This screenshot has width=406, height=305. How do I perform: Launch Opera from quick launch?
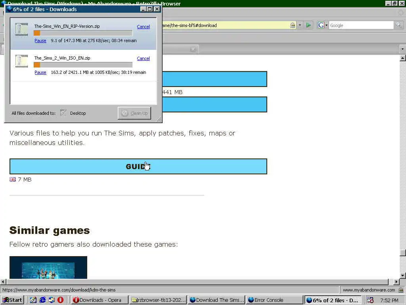pos(60,300)
